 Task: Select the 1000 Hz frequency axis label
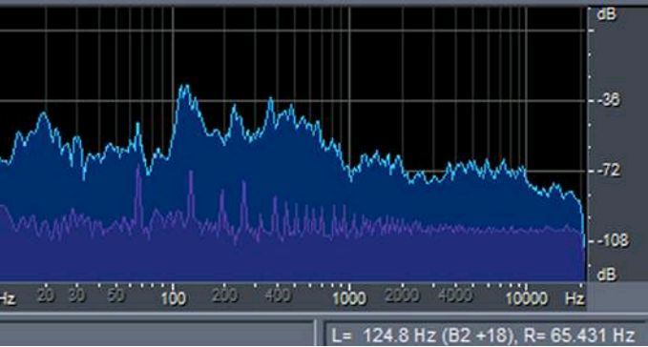(x=349, y=298)
